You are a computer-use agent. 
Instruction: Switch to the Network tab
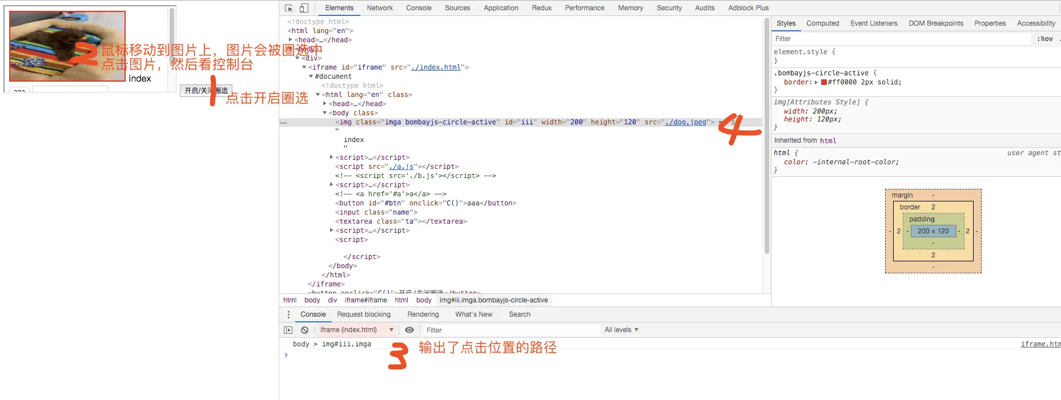pos(380,8)
